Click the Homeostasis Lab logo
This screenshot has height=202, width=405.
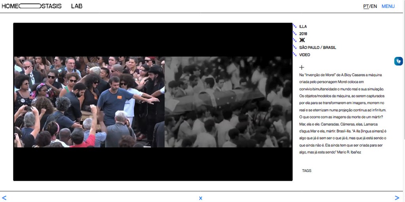[x=42, y=6]
